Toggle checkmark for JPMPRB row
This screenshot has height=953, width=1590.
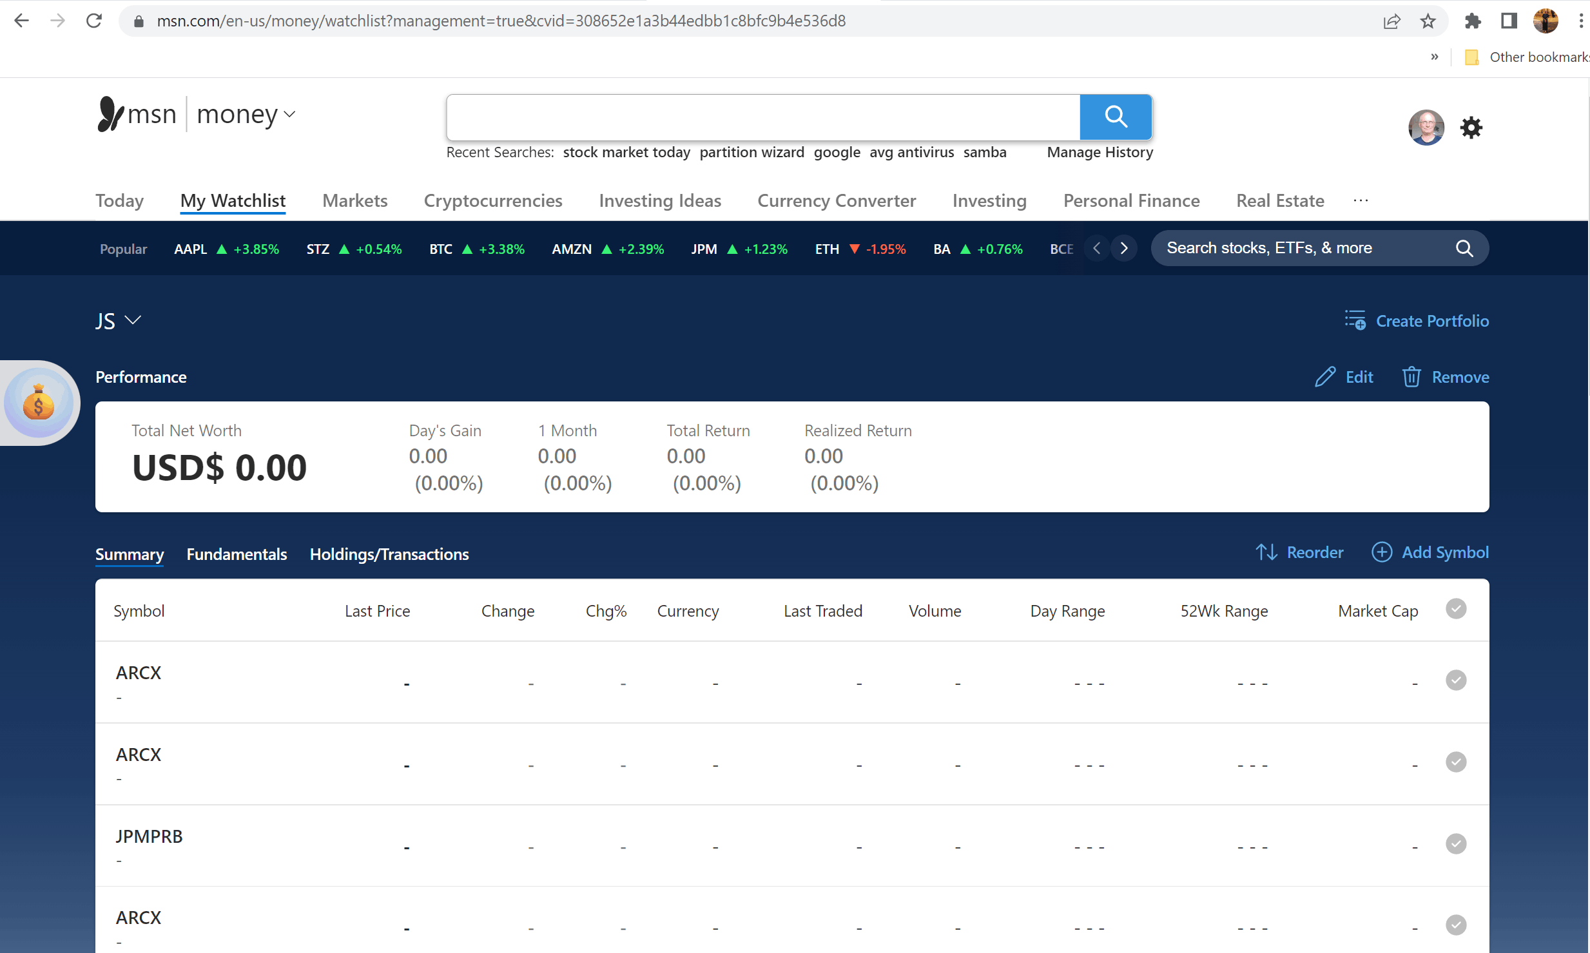1456,844
